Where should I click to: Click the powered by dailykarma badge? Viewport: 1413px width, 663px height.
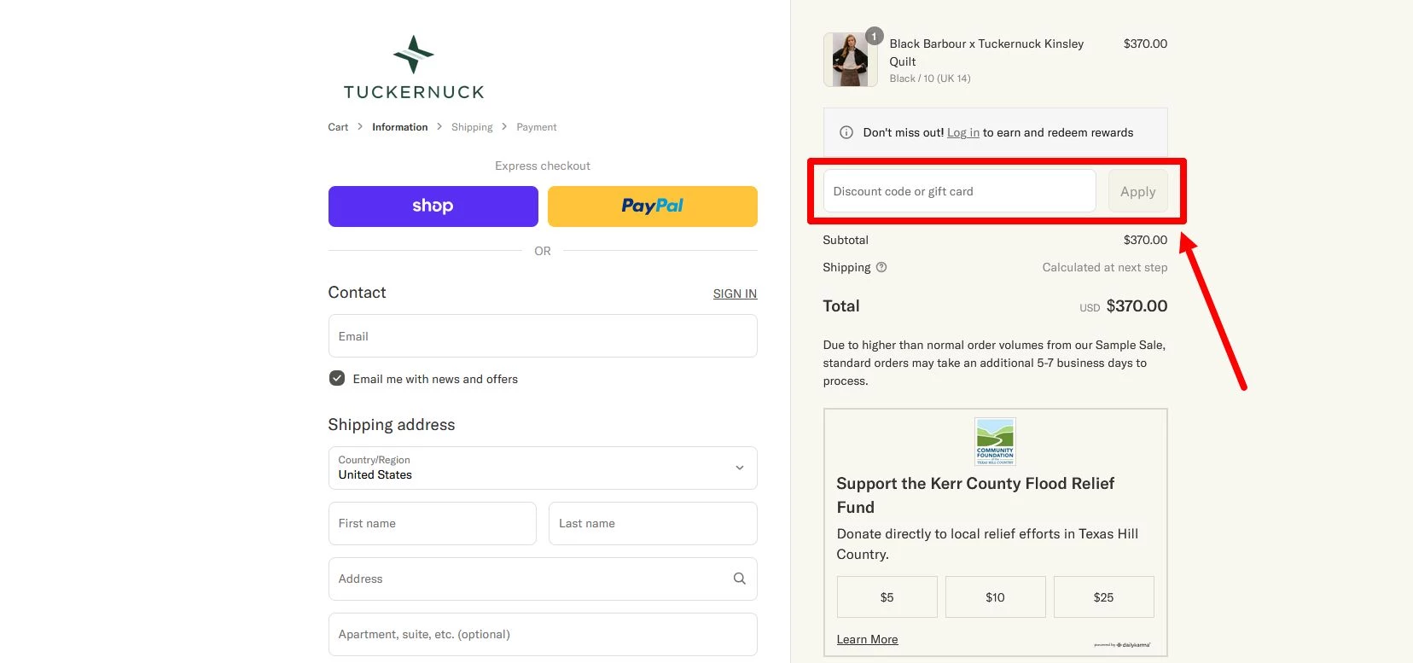coord(1122,645)
